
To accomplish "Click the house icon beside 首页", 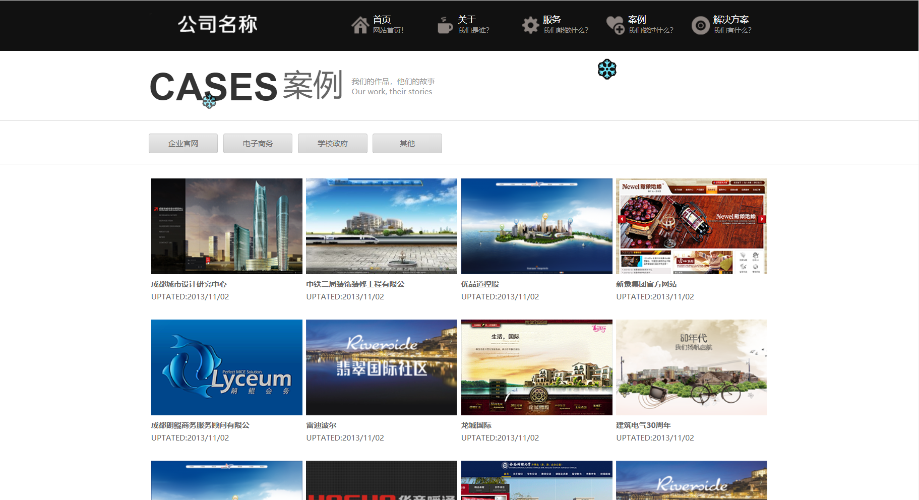I will click(360, 25).
